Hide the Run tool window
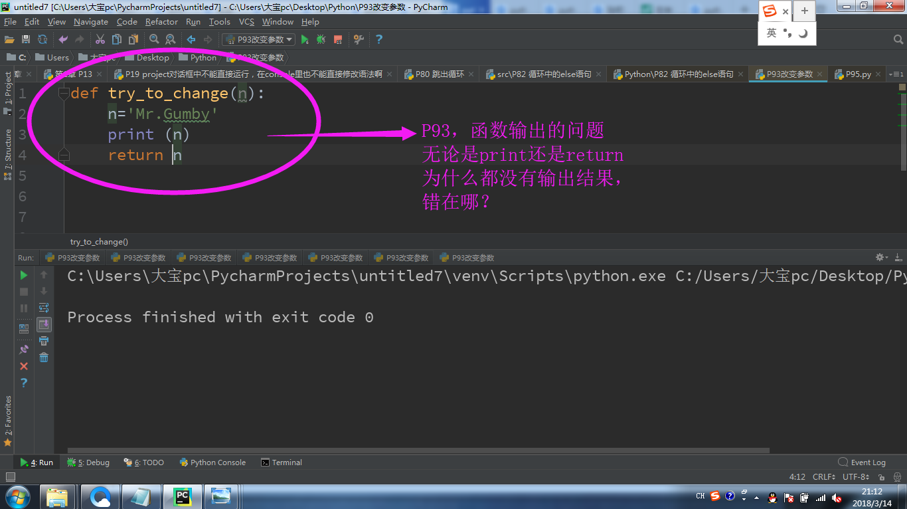The height and width of the screenshot is (509, 907). pyautogui.click(x=898, y=257)
